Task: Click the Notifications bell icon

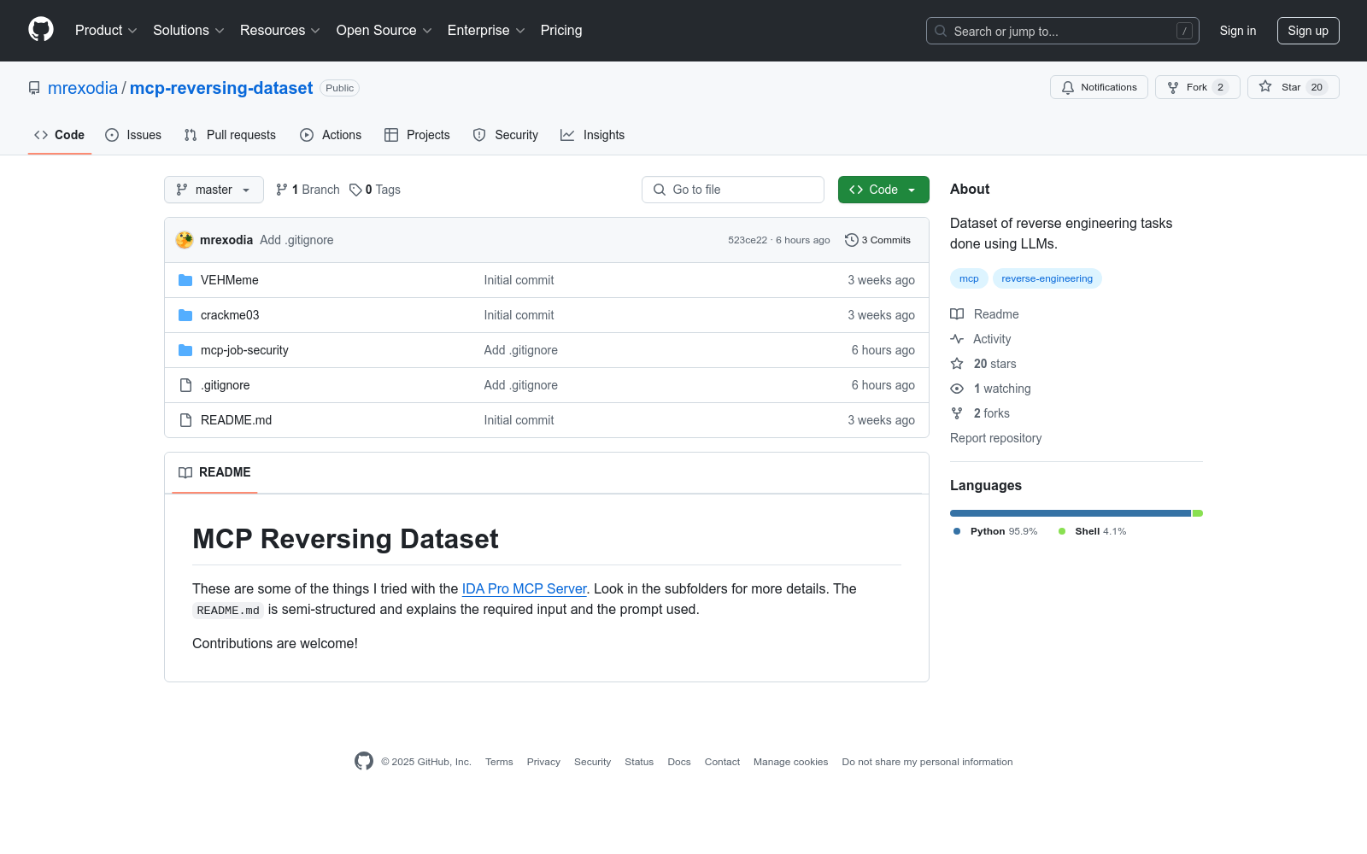Action: pos(1068,87)
